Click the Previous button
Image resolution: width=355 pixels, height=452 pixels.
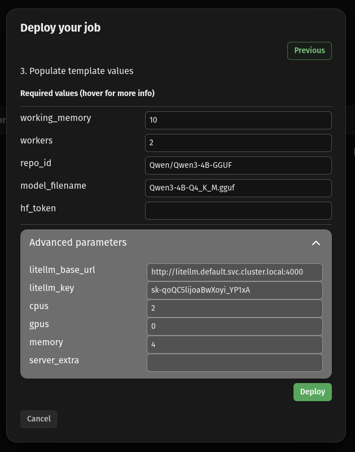[309, 50]
